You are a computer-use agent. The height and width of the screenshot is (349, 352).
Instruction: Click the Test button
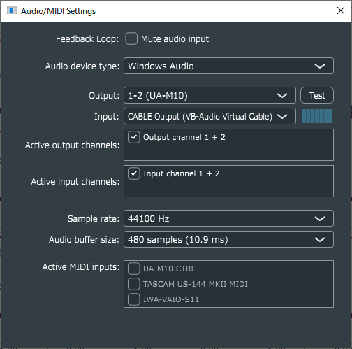[x=317, y=95]
